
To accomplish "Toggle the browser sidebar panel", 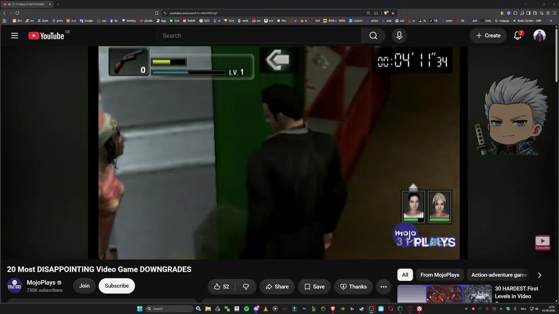I will pyautogui.click(x=528, y=13).
